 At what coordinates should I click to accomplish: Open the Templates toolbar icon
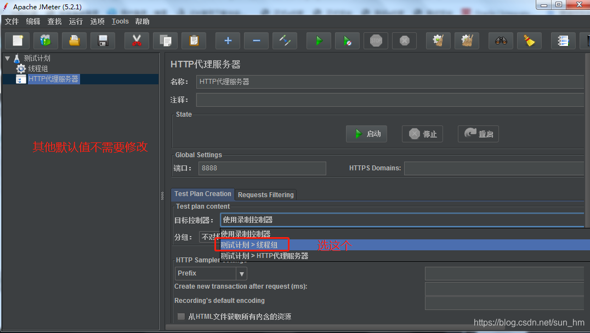click(x=46, y=41)
